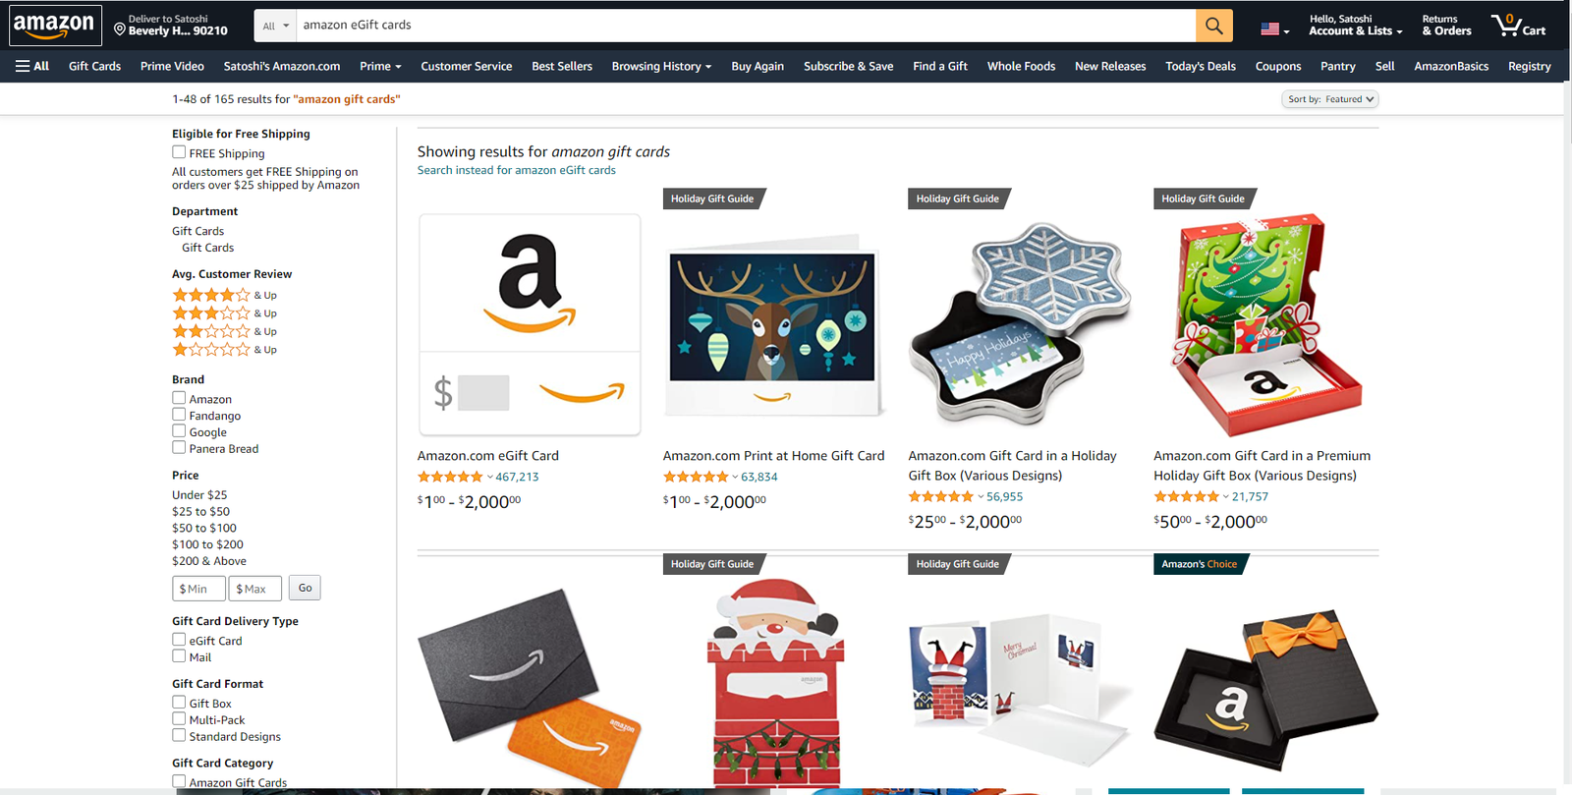1572x795 pixels.
Task: Go to Best Sellers nav item
Action: tap(562, 66)
